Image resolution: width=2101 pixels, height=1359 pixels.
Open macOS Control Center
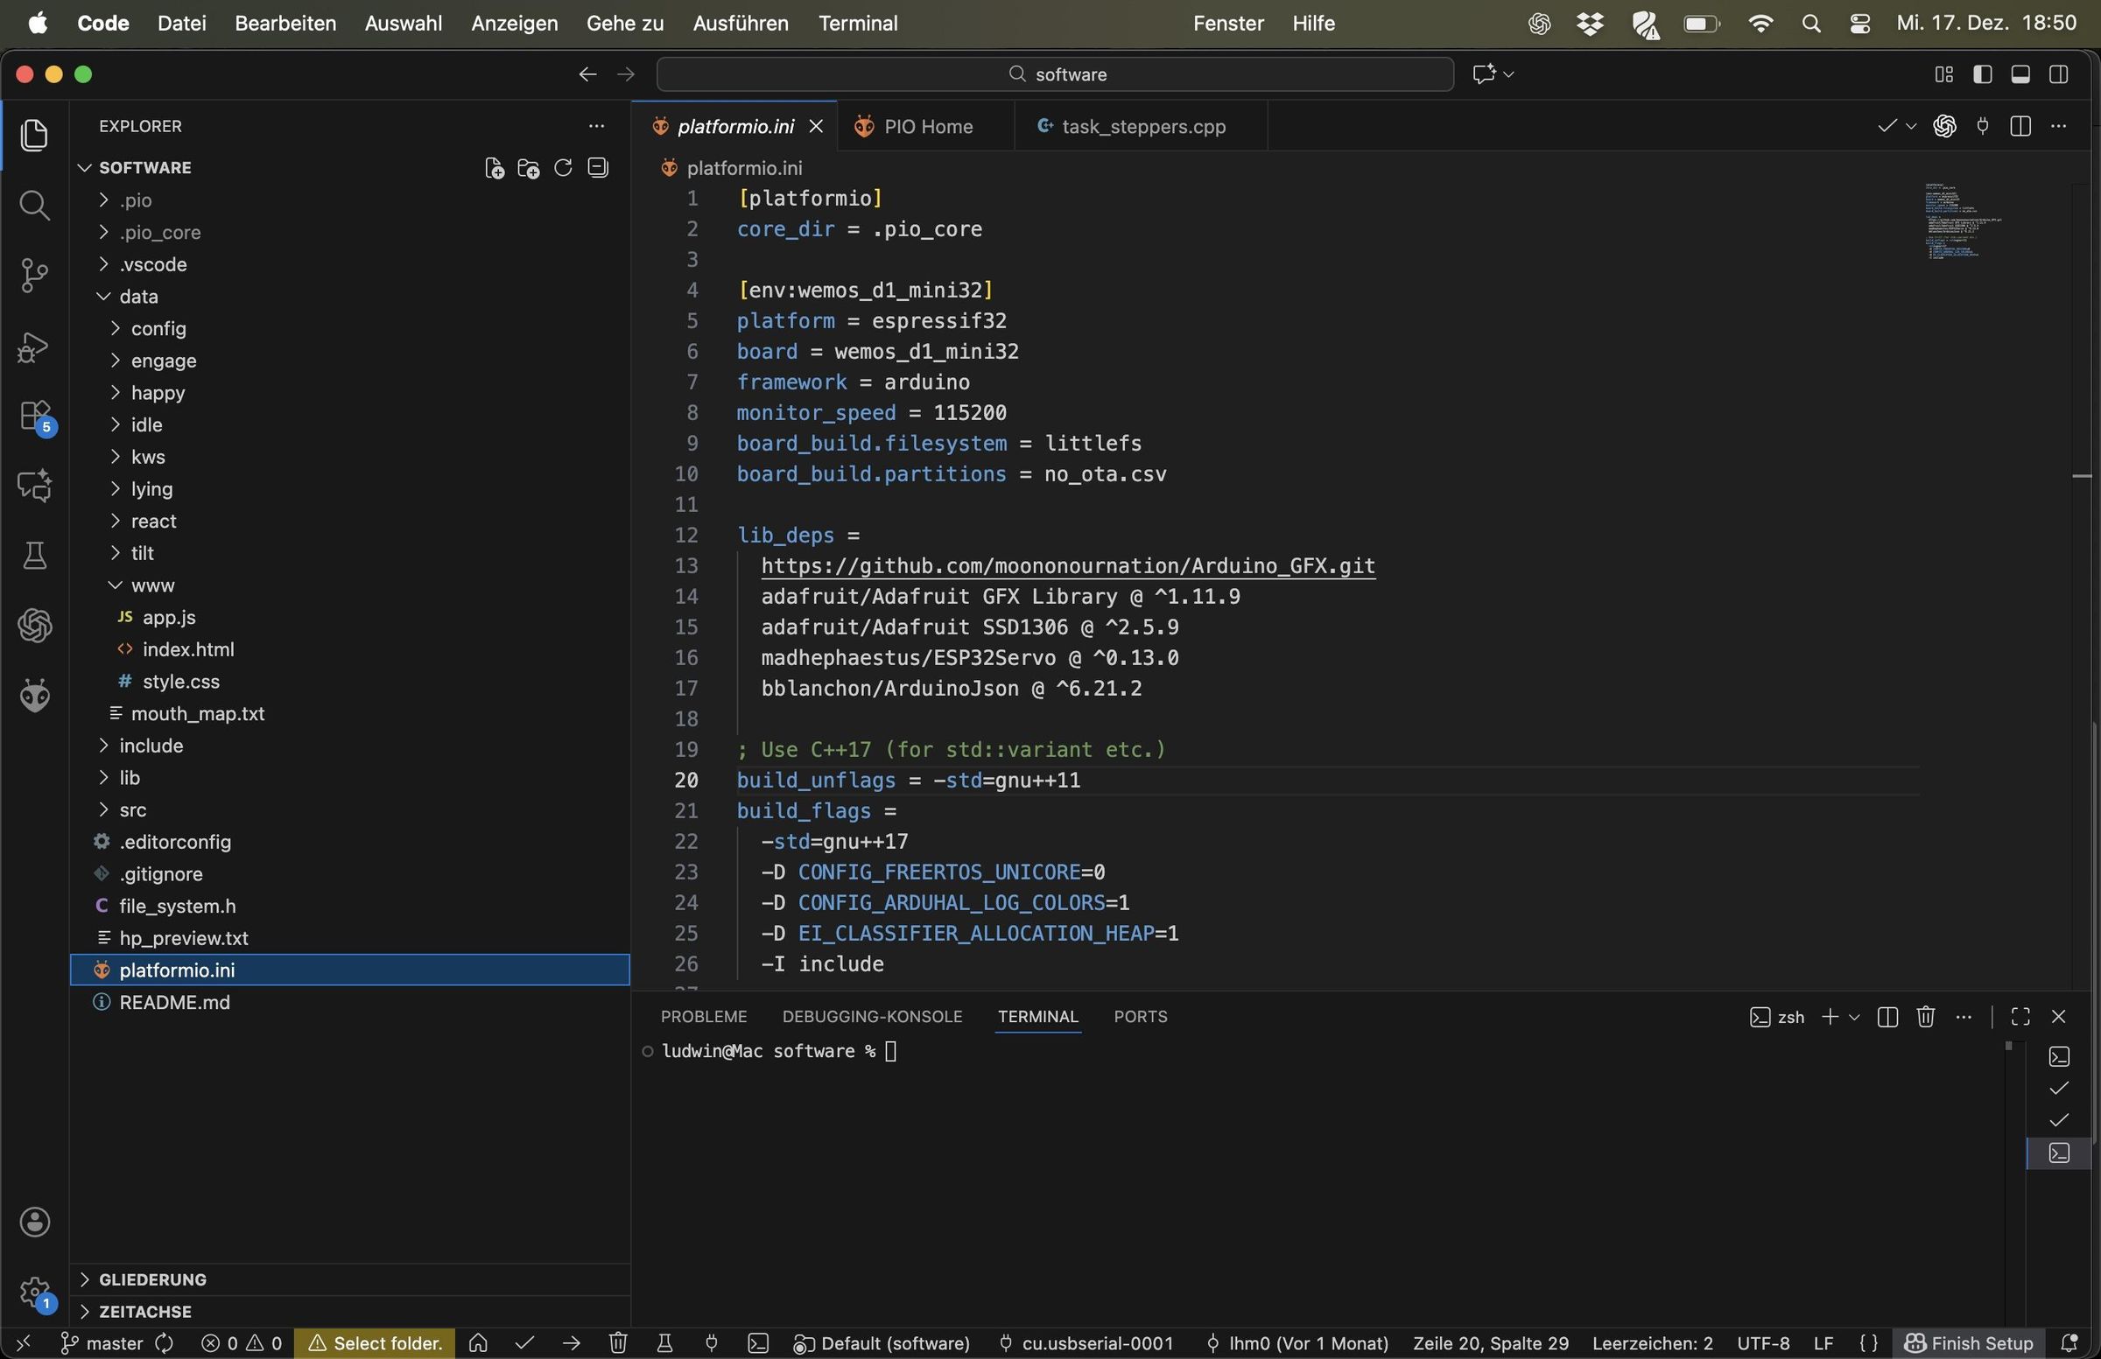1860,24
